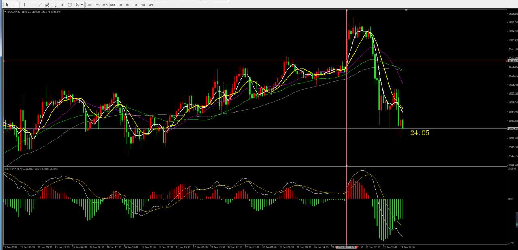The height and width of the screenshot is (250, 518).
Task: Switch chart to H4 timeframe
Action: (128, 5)
